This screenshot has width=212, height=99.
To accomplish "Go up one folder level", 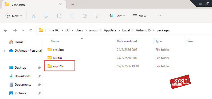I will coord(31,30).
